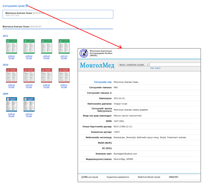Click the MeSH (NLM) label
Screen dimensions: 207x187
pos(105,143)
